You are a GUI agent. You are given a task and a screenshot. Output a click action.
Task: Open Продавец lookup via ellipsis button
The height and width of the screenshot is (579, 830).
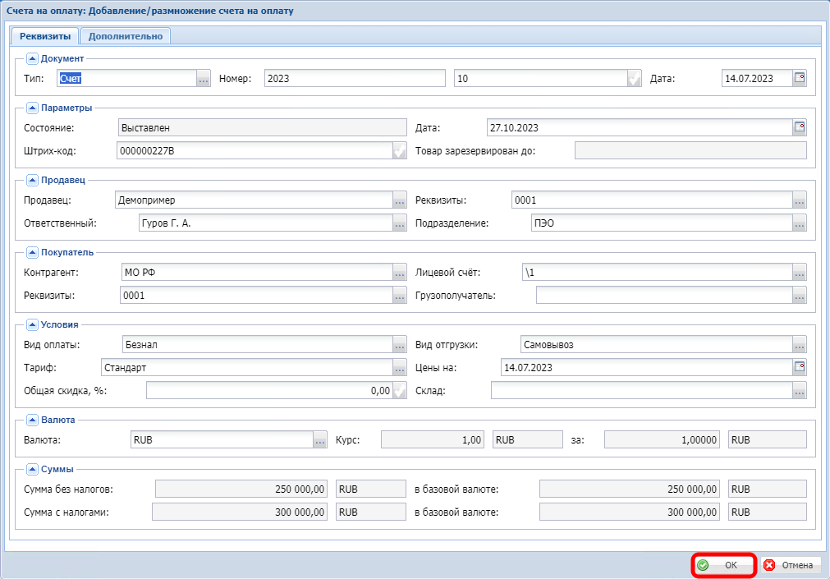[400, 200]
